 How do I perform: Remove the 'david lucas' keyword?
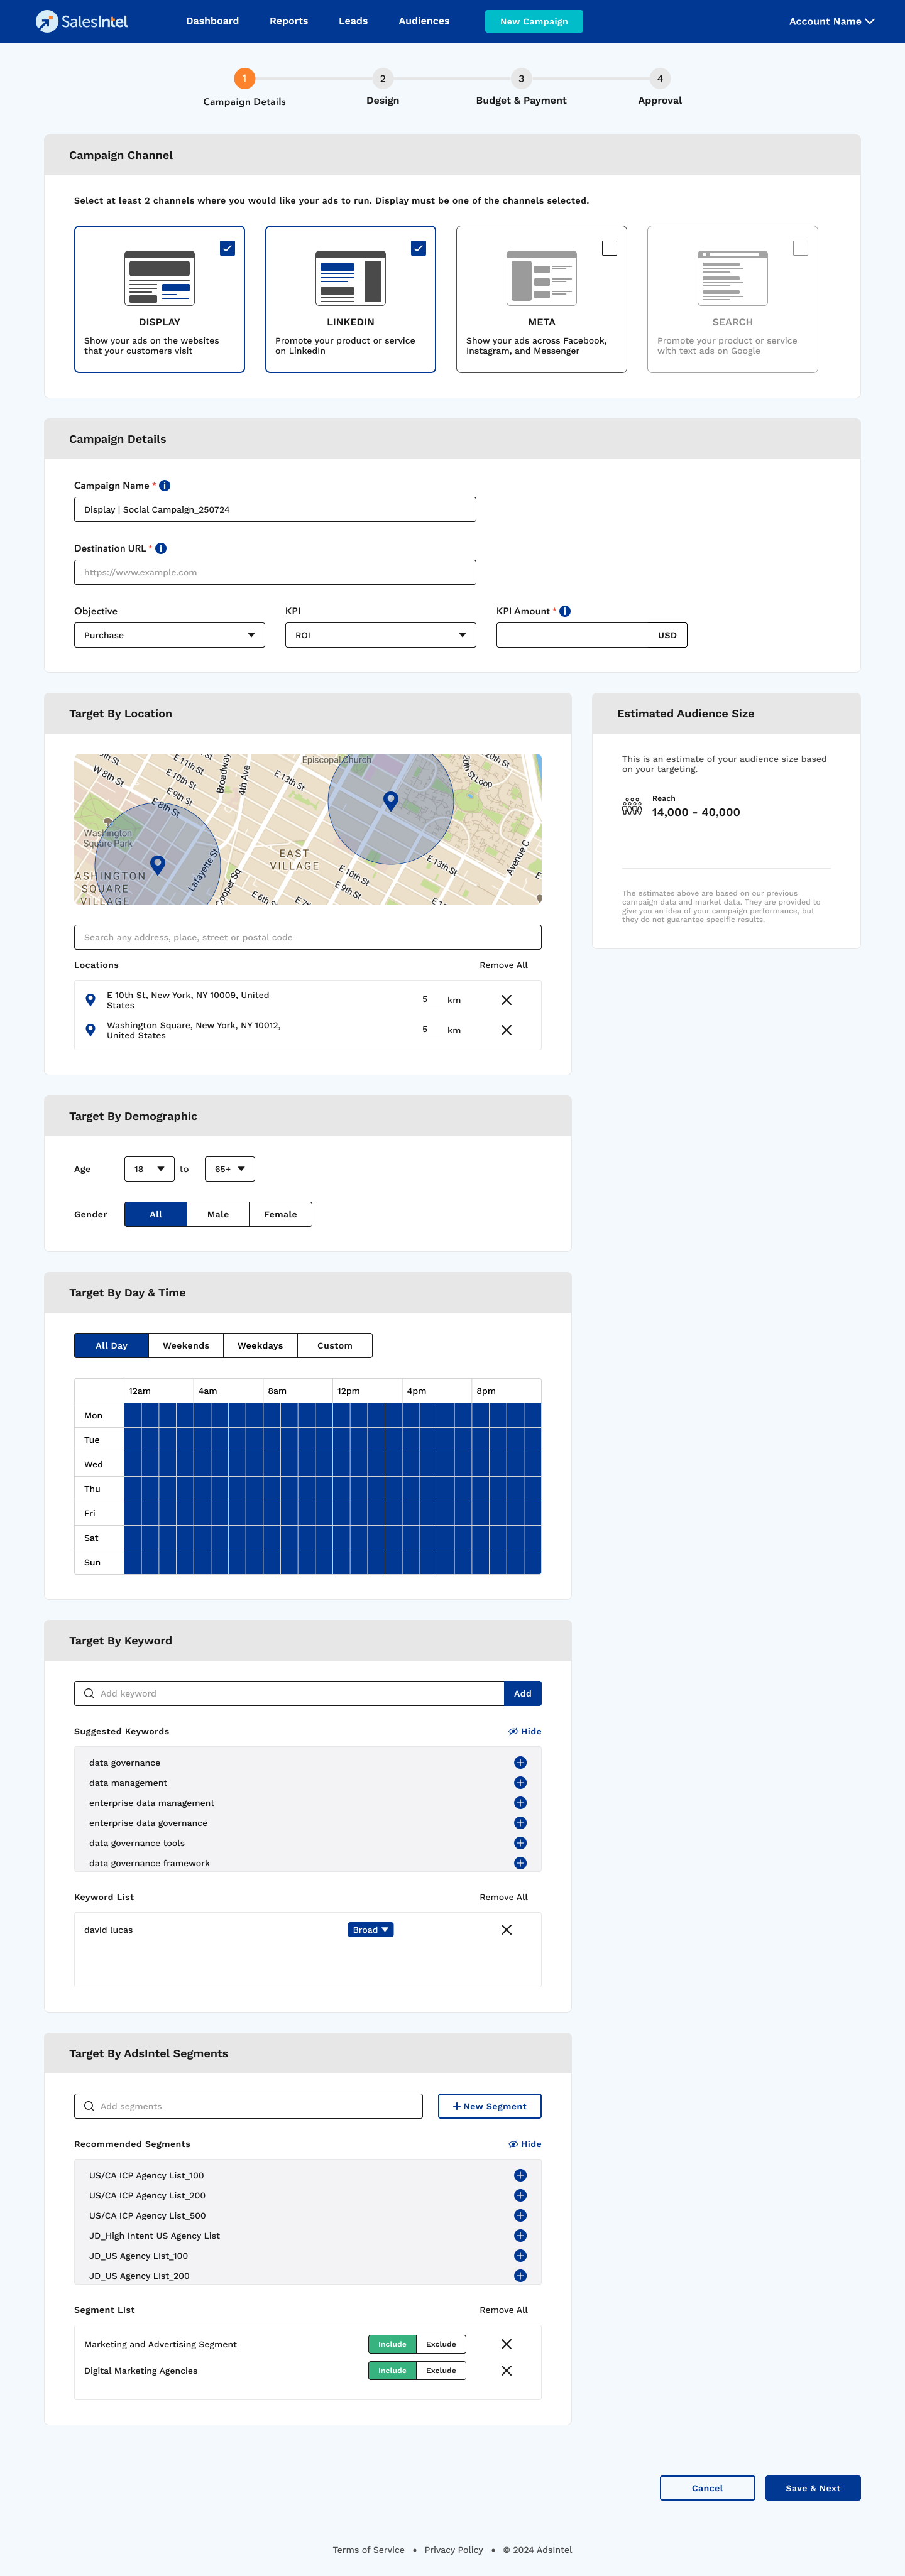(x=506, y=1930)
